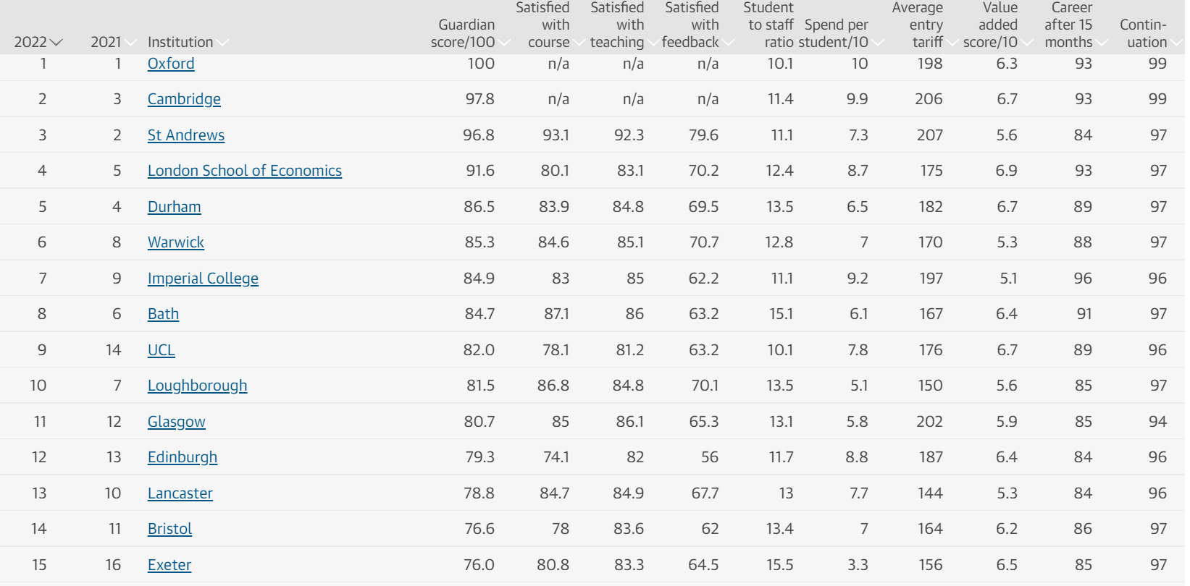Viewport: 1190px width, 586px height.
Task: Open the Cambridge university link
Action: pos(184,99)
